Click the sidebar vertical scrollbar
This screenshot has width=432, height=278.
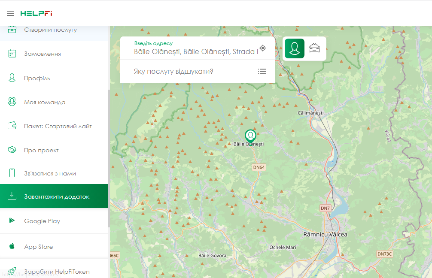tap(108, 159)
